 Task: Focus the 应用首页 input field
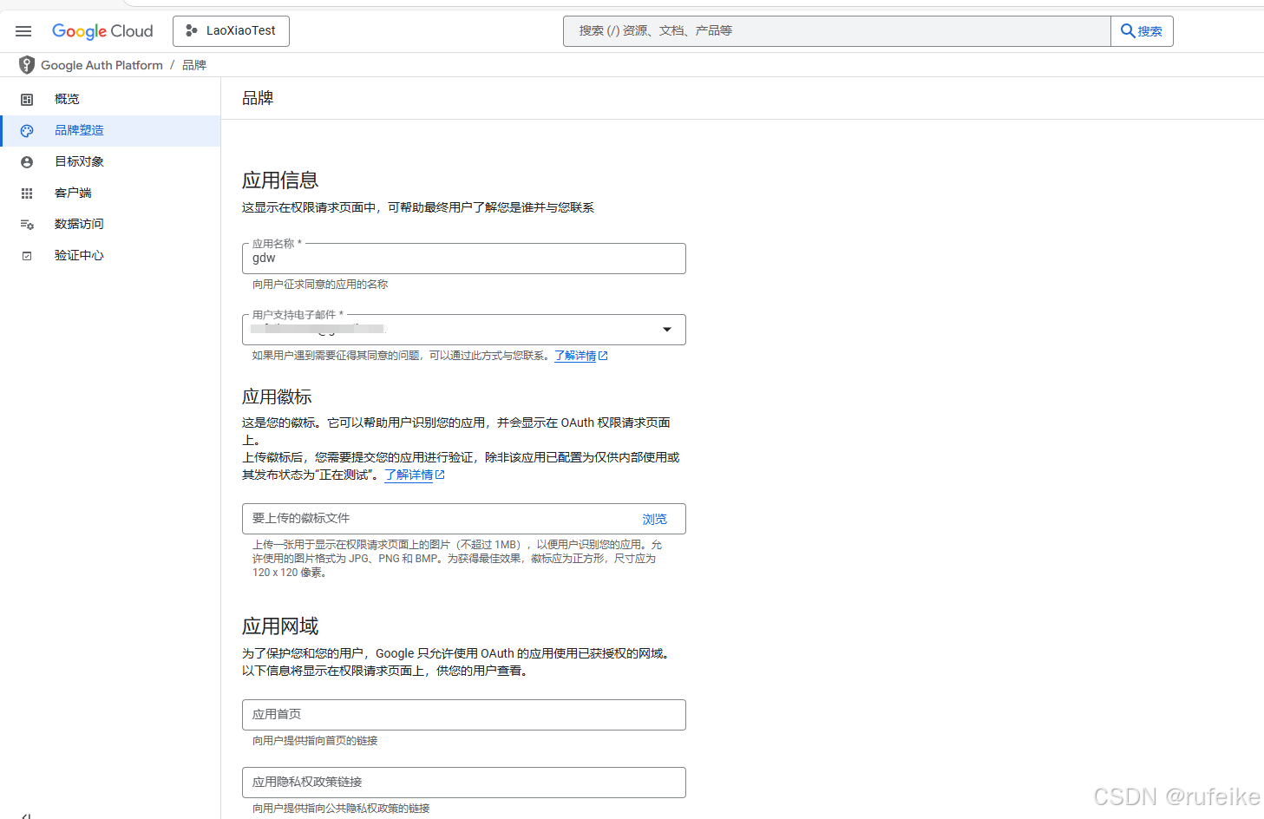[x=464, y=715]
